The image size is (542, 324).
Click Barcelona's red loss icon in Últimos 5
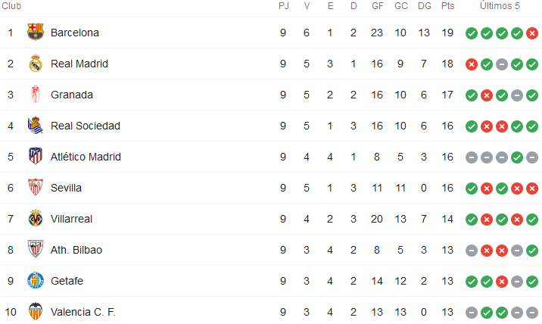[532, 33]
